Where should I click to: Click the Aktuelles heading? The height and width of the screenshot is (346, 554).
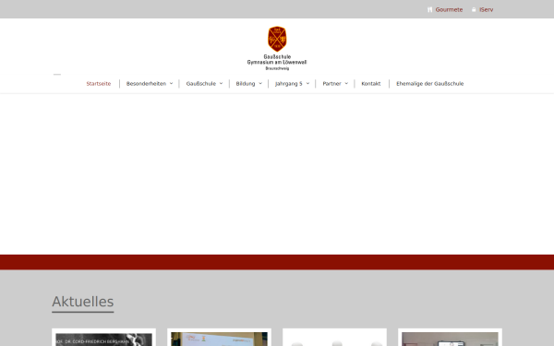83,302
